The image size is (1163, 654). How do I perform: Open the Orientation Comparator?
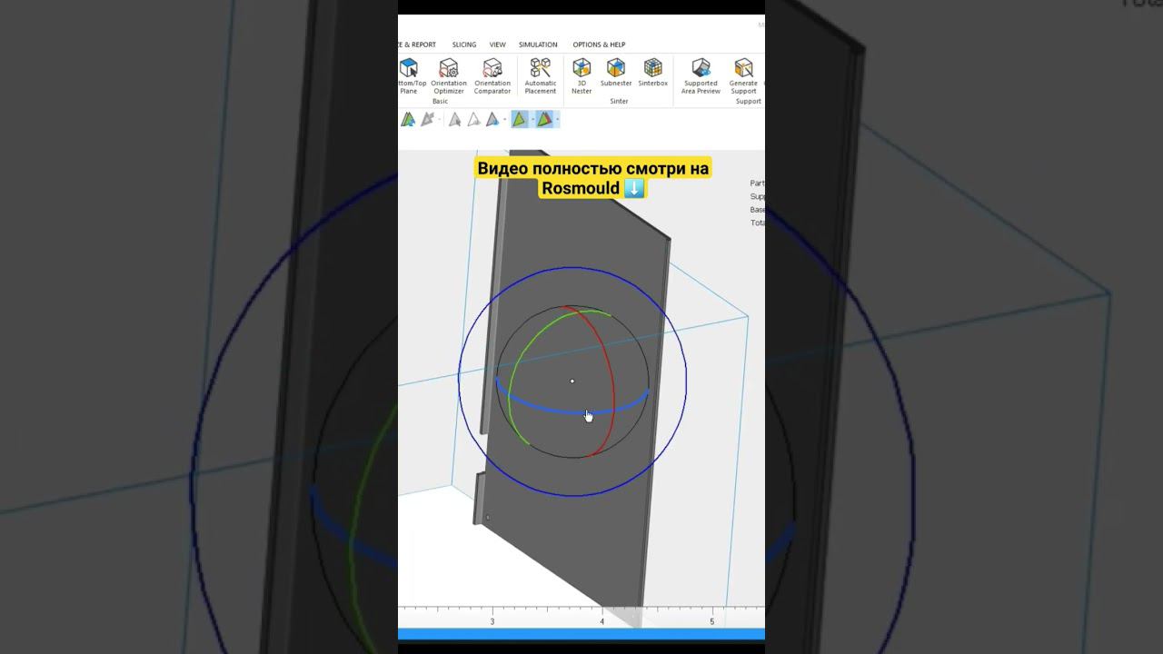pyautogui.click(x=492, y=76)
